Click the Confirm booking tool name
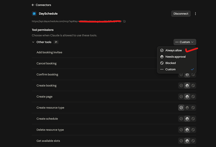Image resolution: width=216 pixels, height=147 pixels. pos(47,74)
